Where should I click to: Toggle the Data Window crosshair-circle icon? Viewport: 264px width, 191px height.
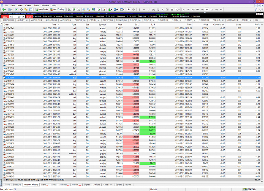[x=22, y=10]
